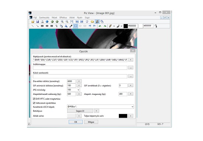Open the Nyelv menu
The image size is (203, 141).
80,17
